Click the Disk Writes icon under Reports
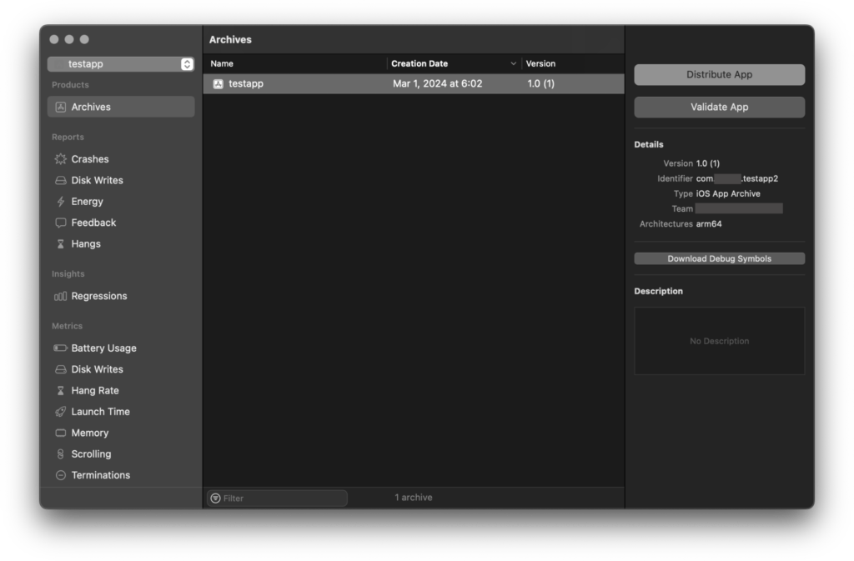The width and height of the screenshot is (854, 561). [x=60, y=181]
